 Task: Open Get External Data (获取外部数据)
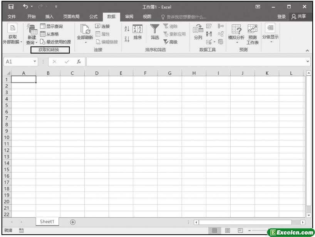(x=12, y=34)
